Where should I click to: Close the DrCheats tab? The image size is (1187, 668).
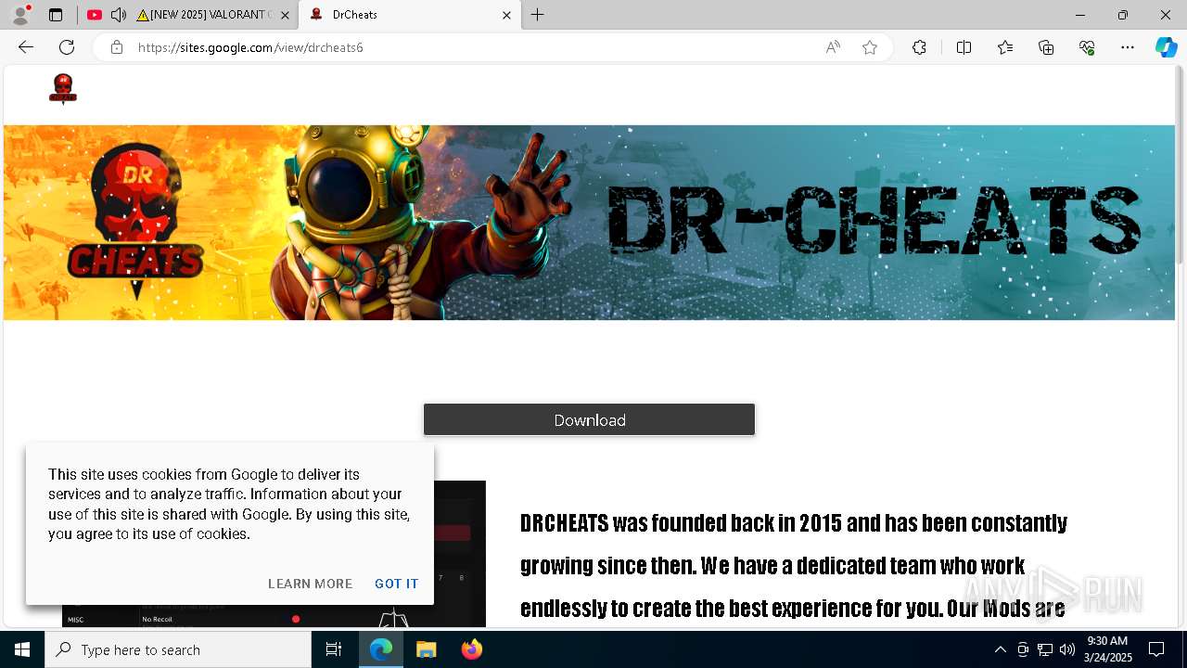click(x=506, y=15)
